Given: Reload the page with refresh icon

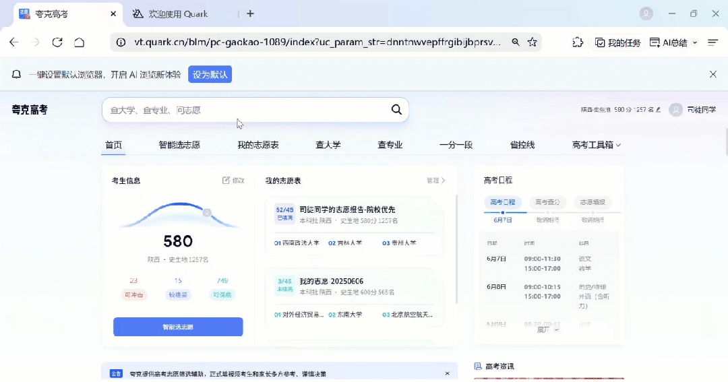Looking at the screenshot, I should 57,42.
